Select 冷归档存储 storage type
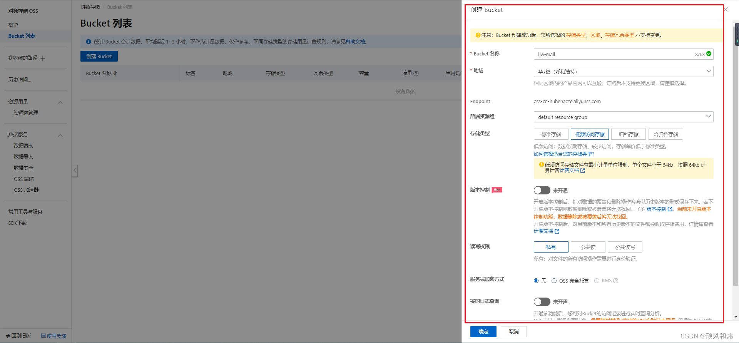This screenshot has width=739, height=343. (x=665, y=134)
